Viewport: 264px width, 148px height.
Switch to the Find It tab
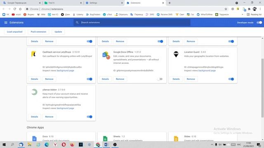[x=63, y=3]
